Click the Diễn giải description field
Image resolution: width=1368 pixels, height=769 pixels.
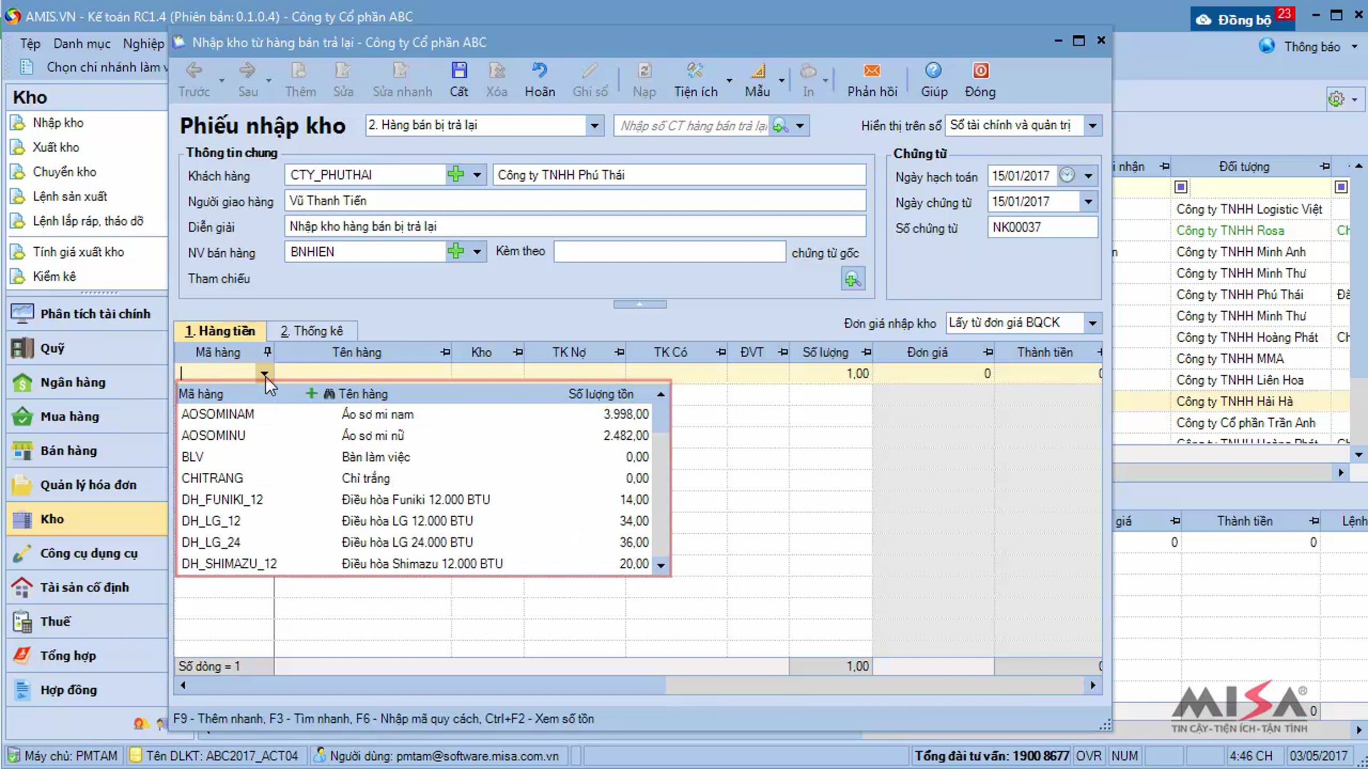tap(575, 226)
